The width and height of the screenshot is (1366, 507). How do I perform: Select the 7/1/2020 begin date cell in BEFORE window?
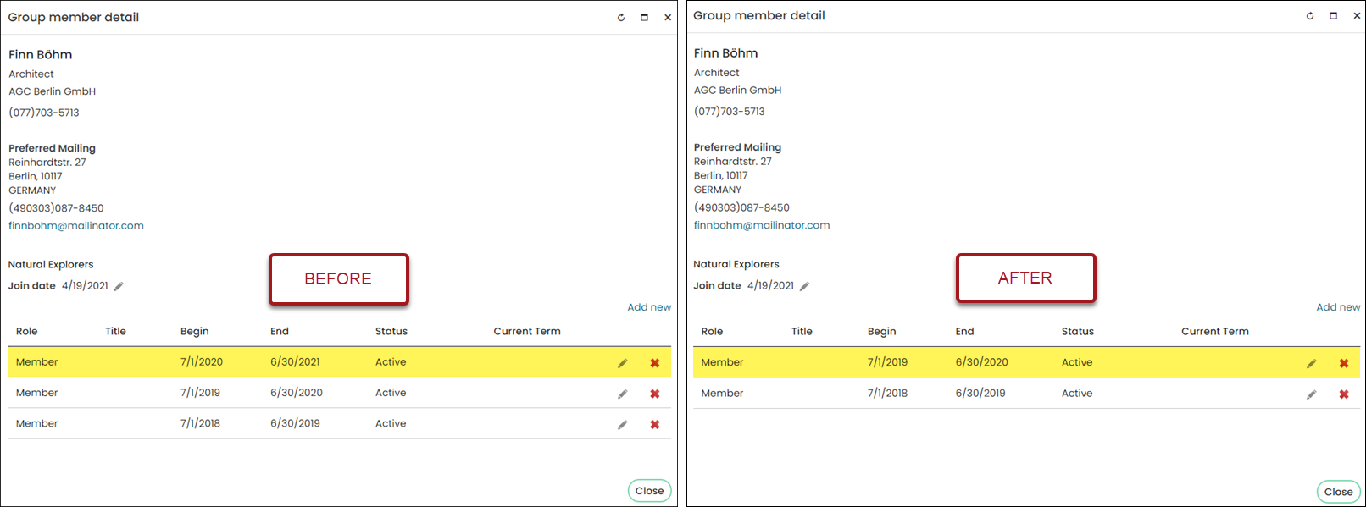point(202,362)
